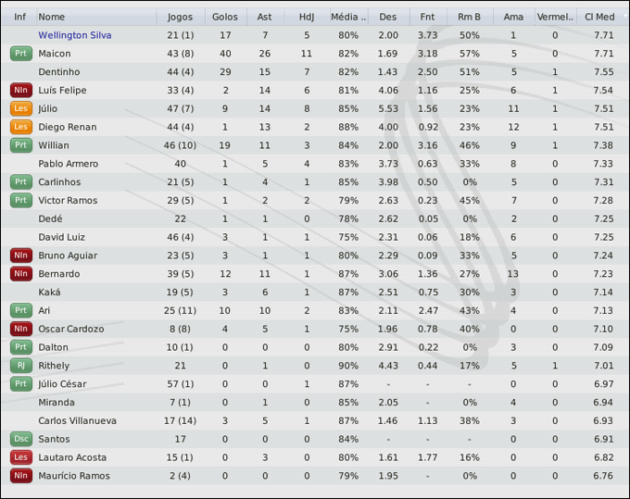Click the orange Les badge beside Júlio
Viewport: 630px width, 499px height.
(20, 108)
